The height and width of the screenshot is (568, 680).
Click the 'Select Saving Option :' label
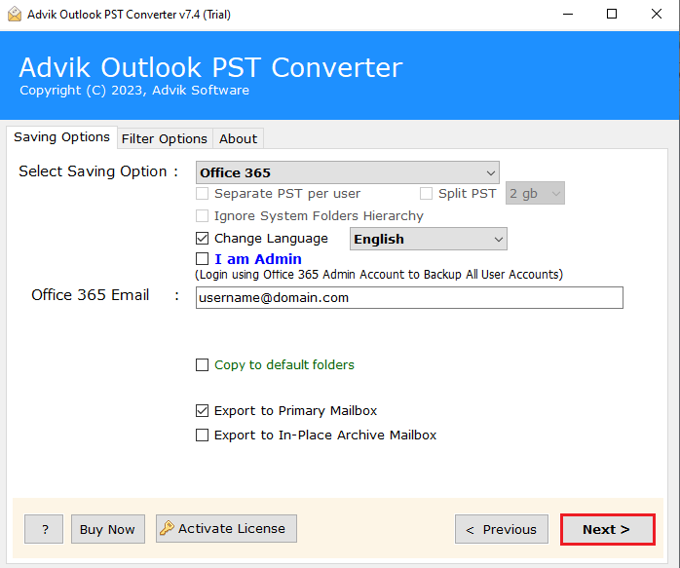98,171
